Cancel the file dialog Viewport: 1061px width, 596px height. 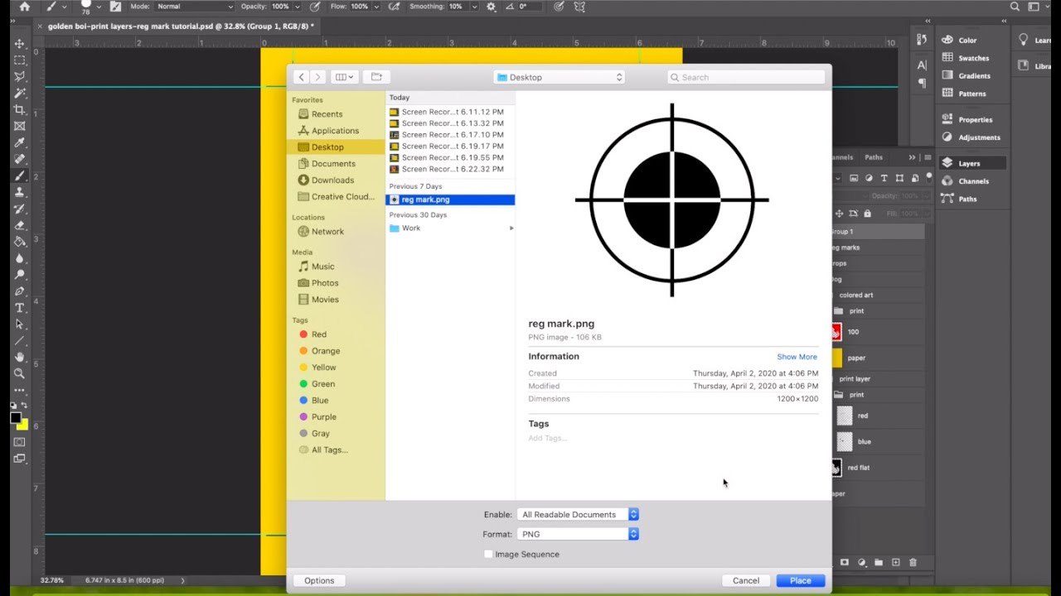tap(746, 580)
